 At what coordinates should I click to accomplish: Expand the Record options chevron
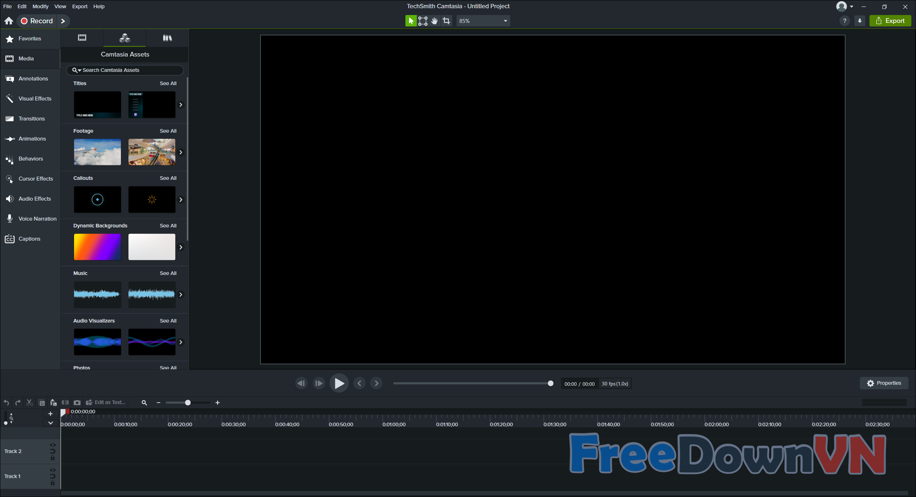(x=63, y=21)
